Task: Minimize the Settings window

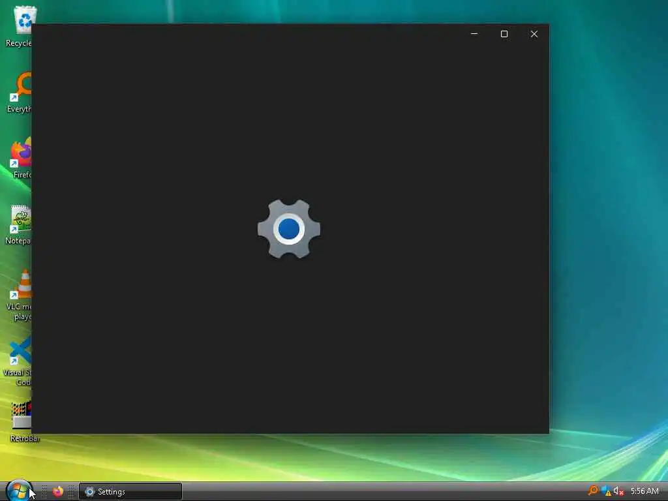Action: click(474, 34)
